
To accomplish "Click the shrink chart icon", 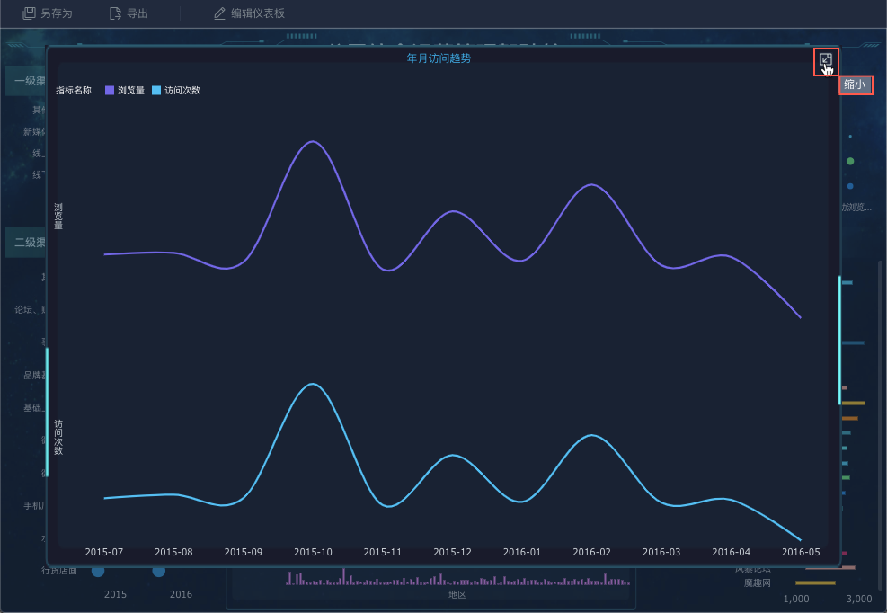I will coord(826,60).
